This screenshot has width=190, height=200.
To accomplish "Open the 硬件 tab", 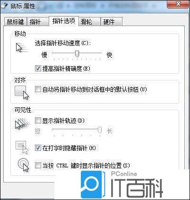I will coord(112,22).
